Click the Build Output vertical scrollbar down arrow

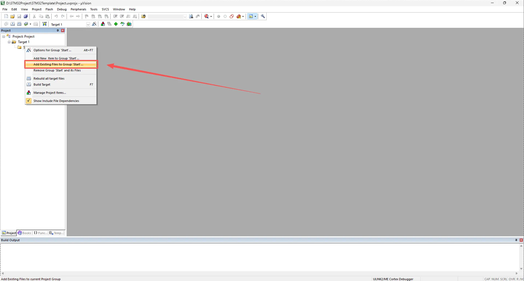point(521,269)
